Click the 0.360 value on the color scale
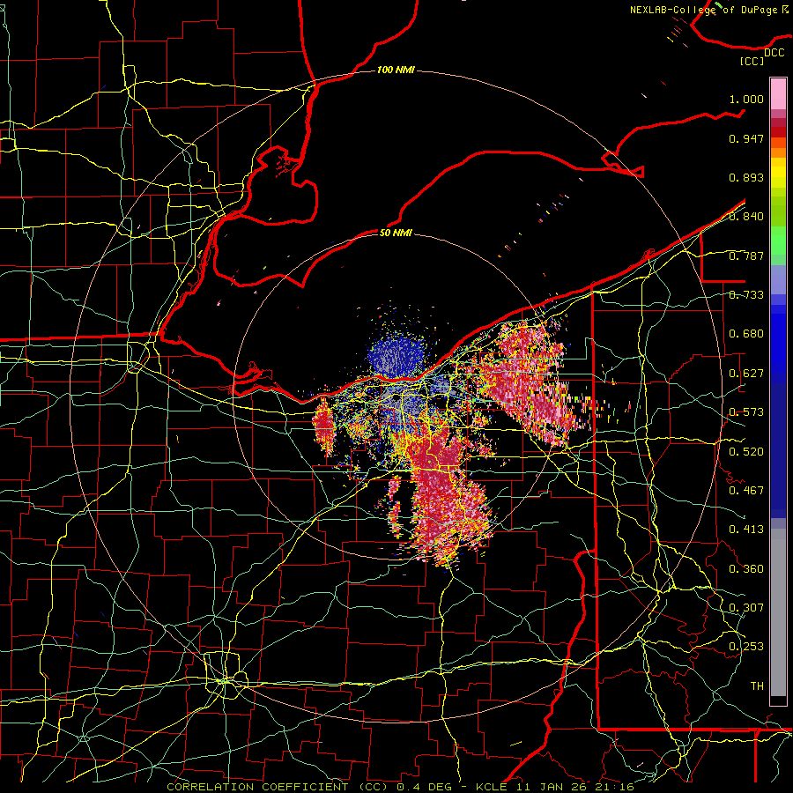The image size is (793, 793). pos(746,568)
